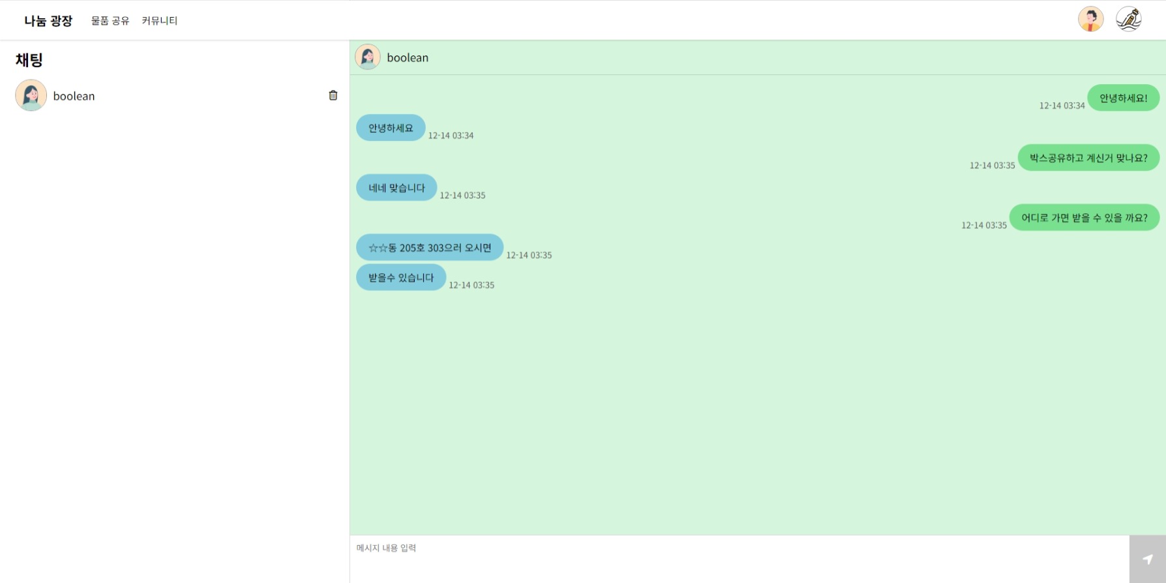Viewport: 1166px width, 583px height.
Task: Click the ☆☆동 205호 address message bubble
Action: pyautogui.click(x=430, y=248)
